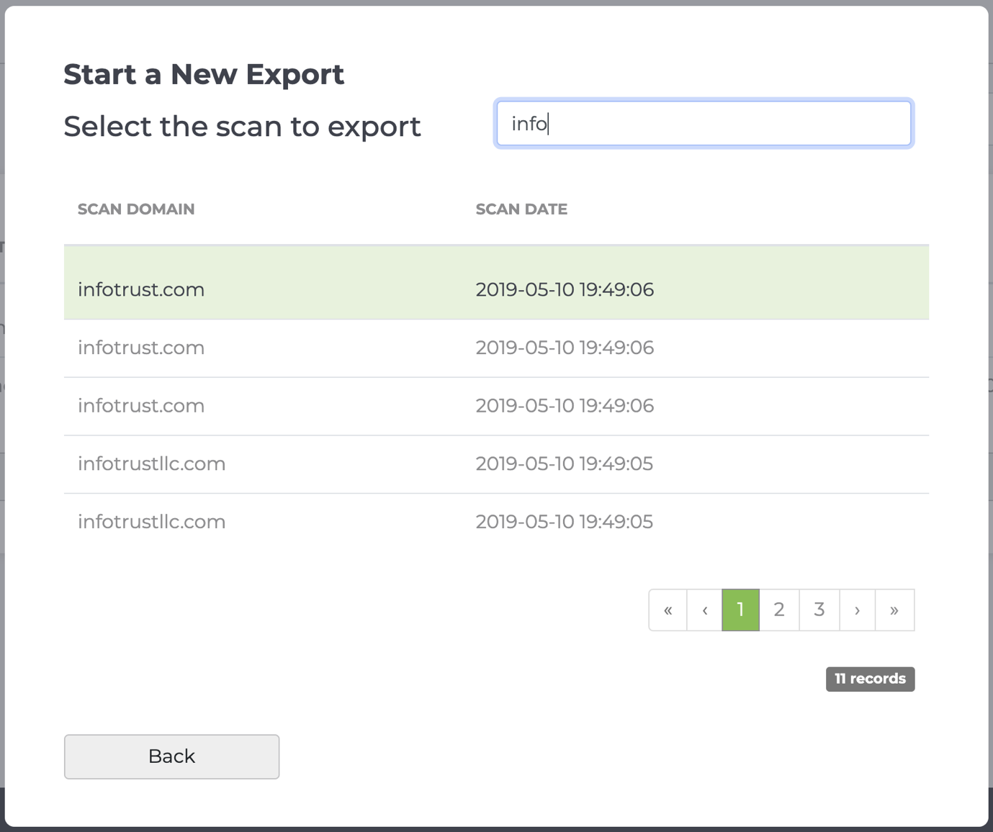Jump to the first page using double-left arrow
The height and width of the screenshot is (832, 993).
668,610
